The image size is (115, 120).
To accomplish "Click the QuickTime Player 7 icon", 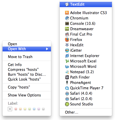I will [x=67, y=88].
